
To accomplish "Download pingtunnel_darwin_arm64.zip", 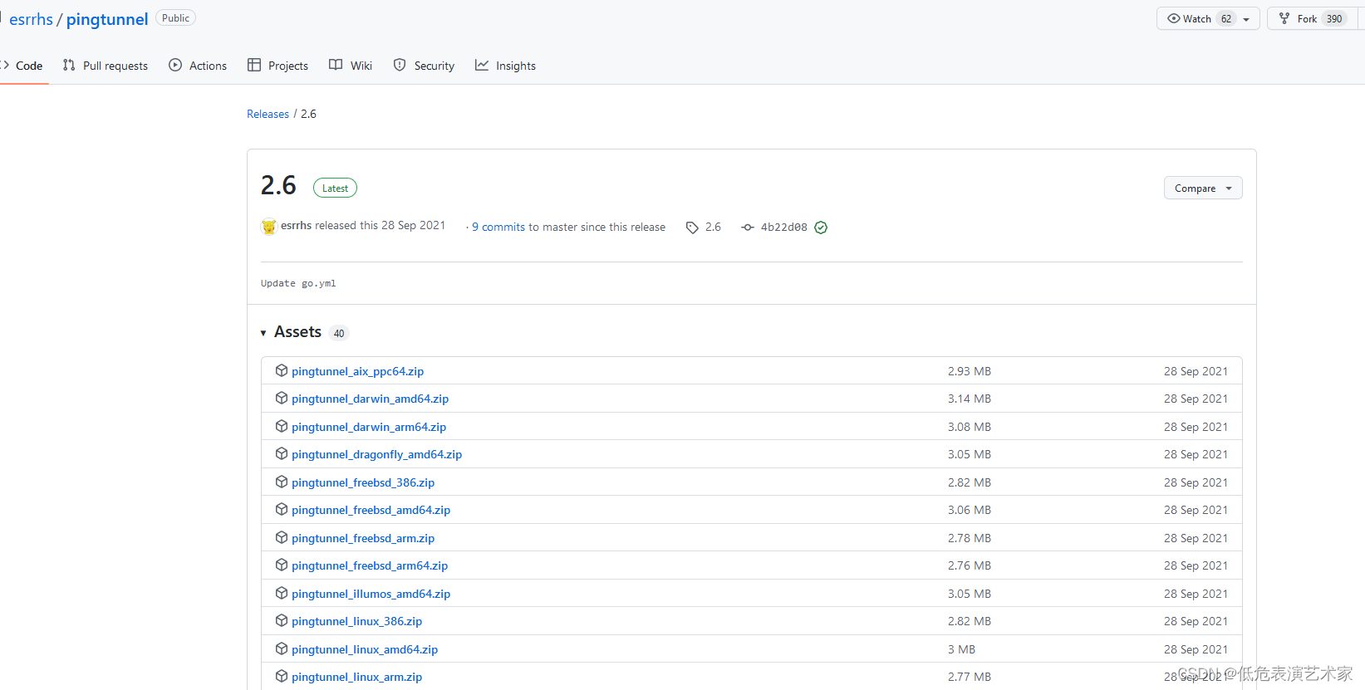I will pos(369,427).
